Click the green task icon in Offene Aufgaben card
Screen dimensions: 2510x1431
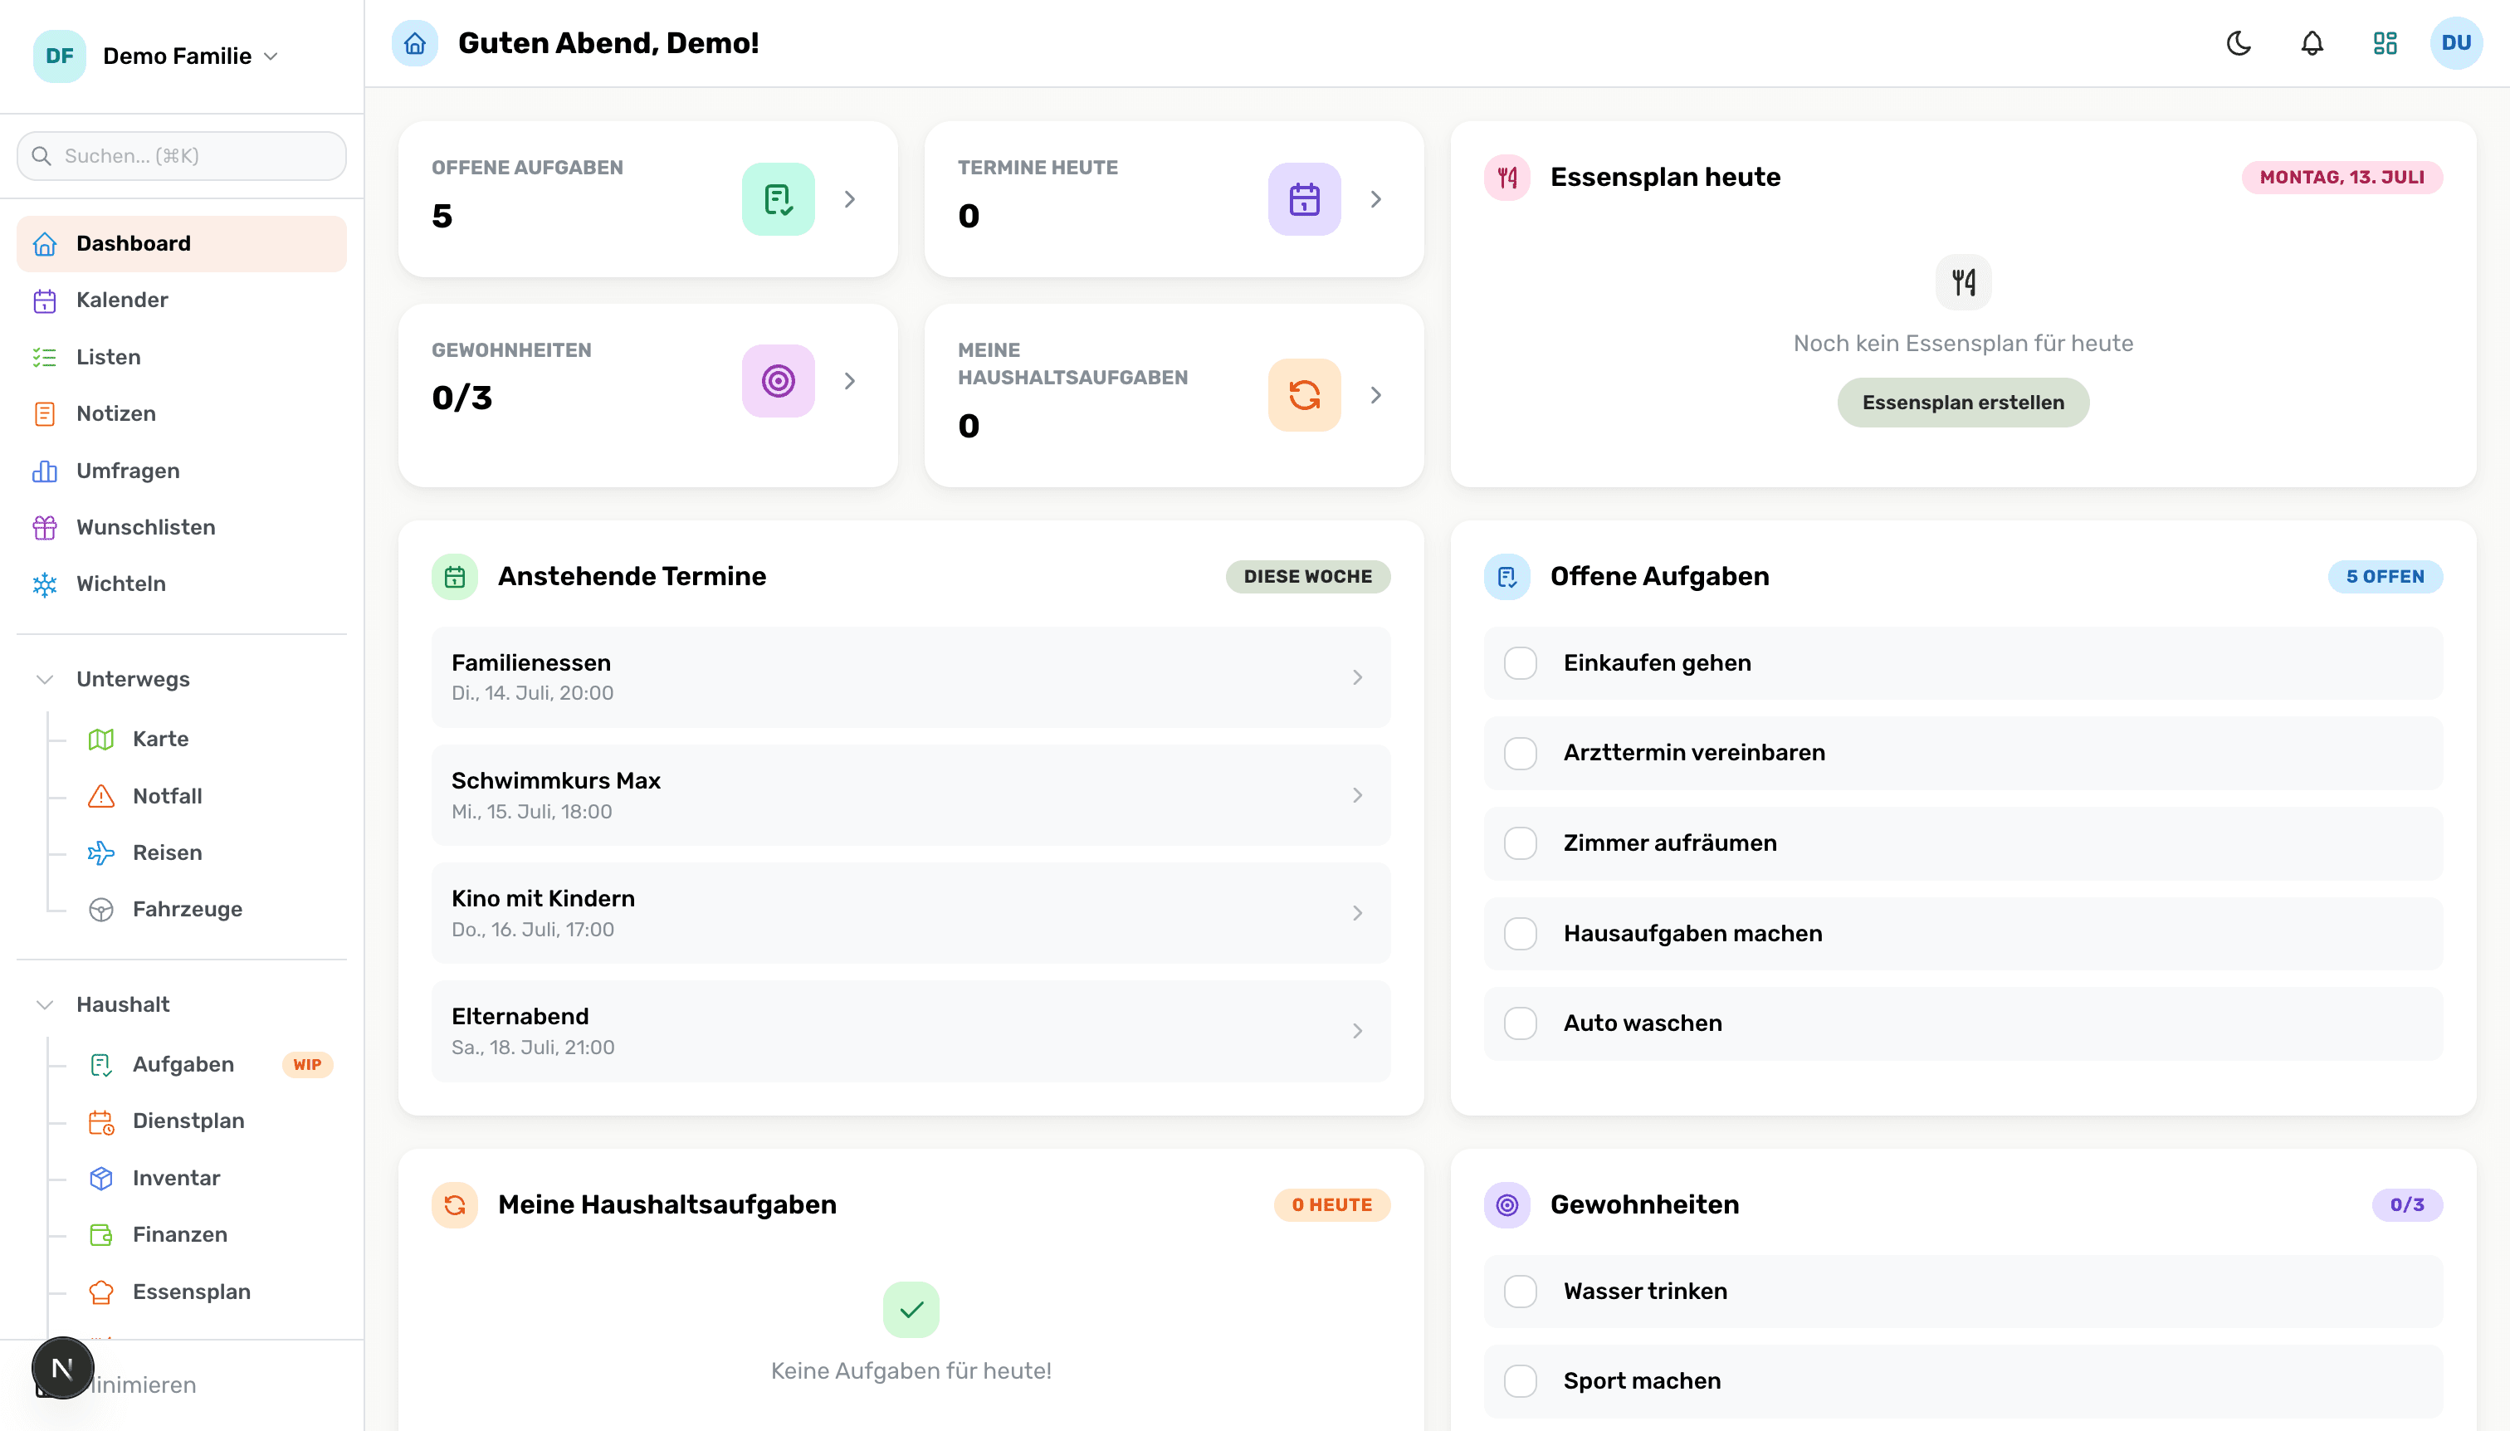pyautogui.click(x=778, y=198)
